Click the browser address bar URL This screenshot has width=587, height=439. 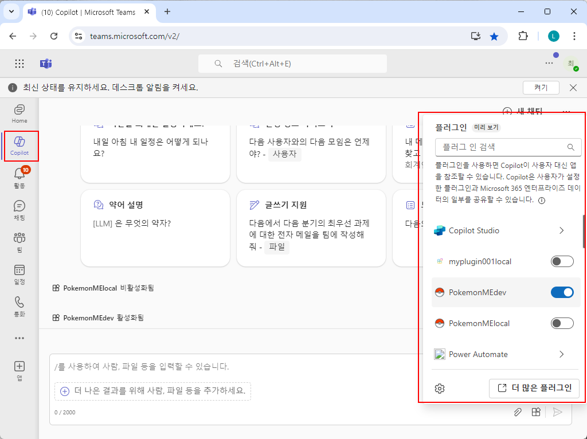135,36
